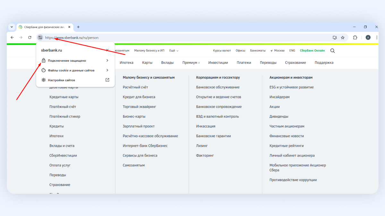Screen dimensions: 385x216
Task: Open Платежи in main navigation
Action: 244,63
